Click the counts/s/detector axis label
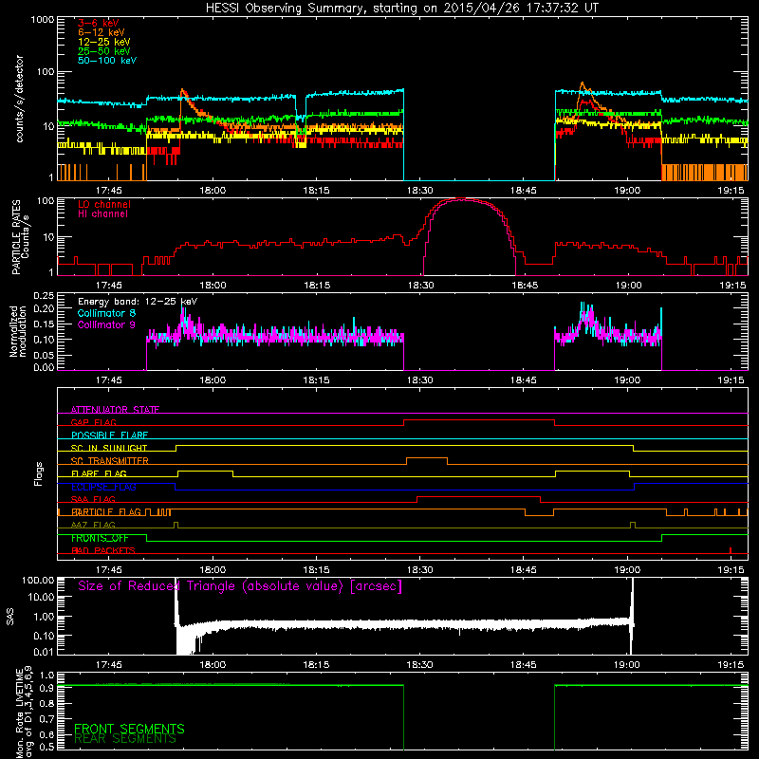Image resolution: width=759 pixels, height=759 pixels. pos(20,99)
